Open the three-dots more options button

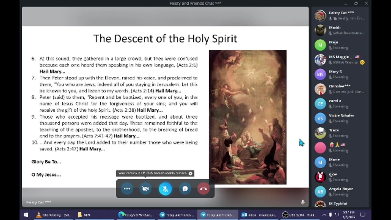point(127,189)
